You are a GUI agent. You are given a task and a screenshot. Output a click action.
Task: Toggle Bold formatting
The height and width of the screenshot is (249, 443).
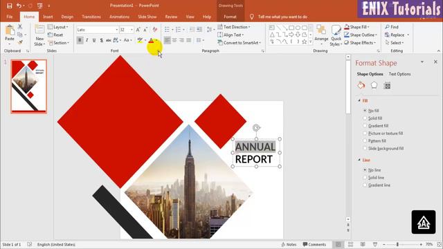(80, 40)
